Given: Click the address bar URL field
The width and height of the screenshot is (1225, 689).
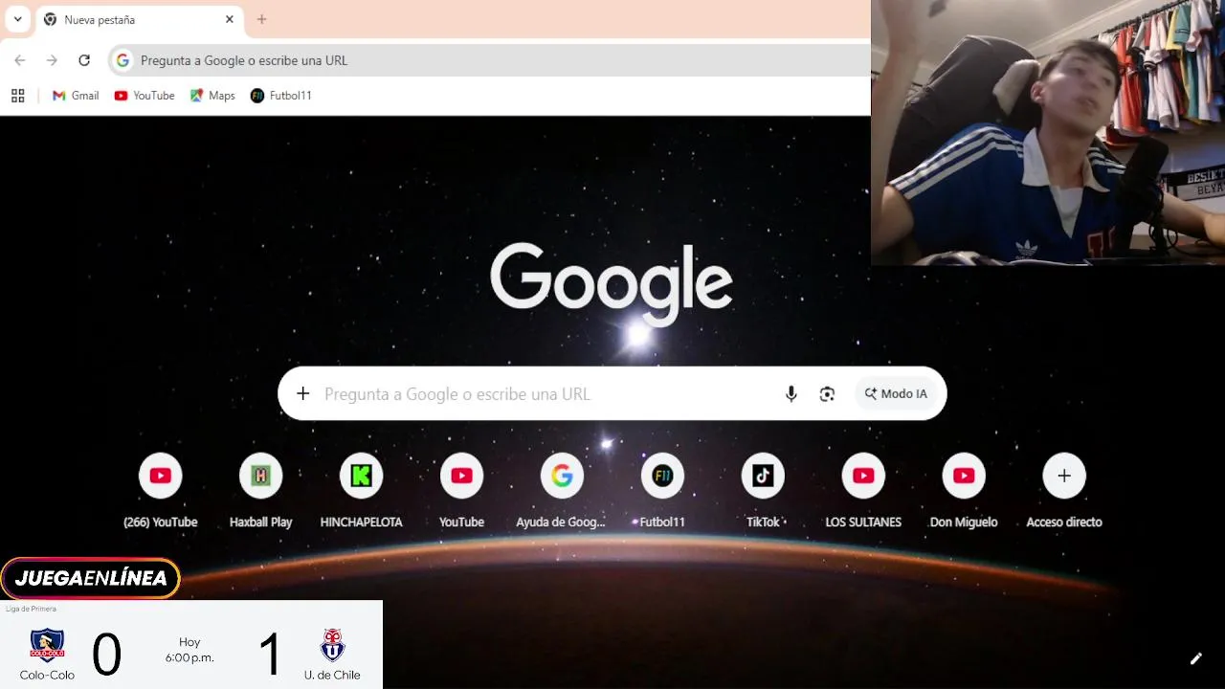Looking at the screenshot, I should (x=490, y=60).
